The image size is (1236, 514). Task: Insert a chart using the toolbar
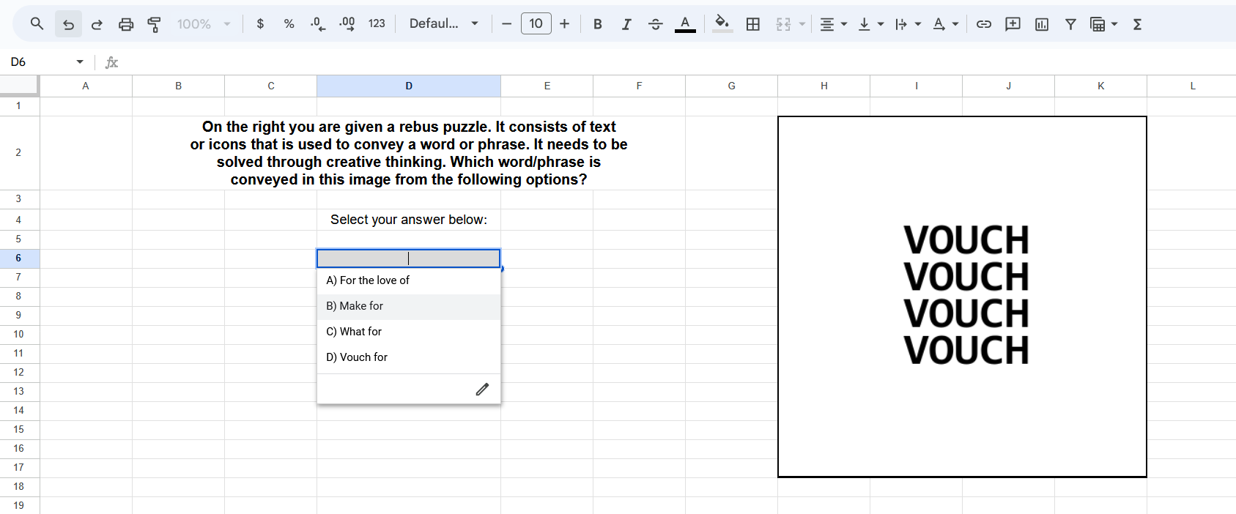pyautogui.click(x=1041, y=24)
